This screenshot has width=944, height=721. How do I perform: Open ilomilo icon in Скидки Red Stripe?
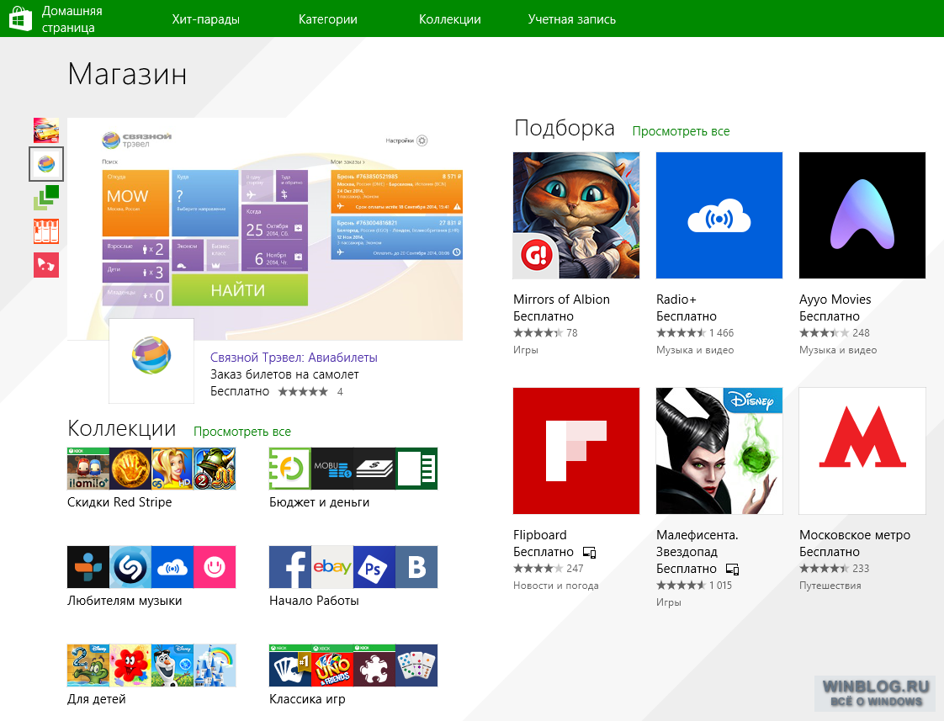(88, 469)
